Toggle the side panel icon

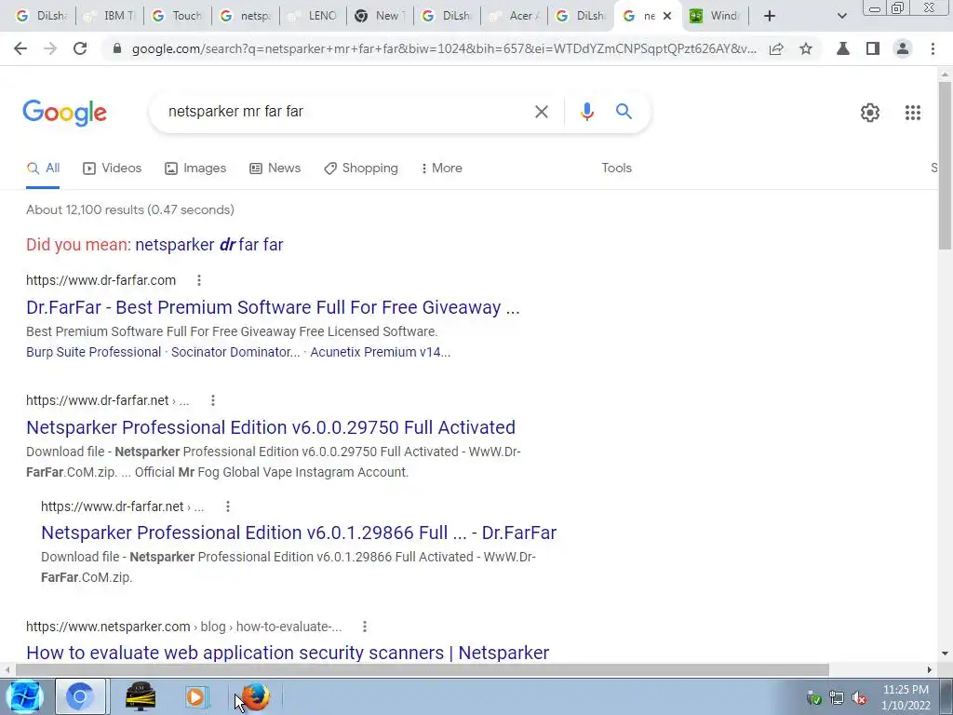[x=873, y=48]
